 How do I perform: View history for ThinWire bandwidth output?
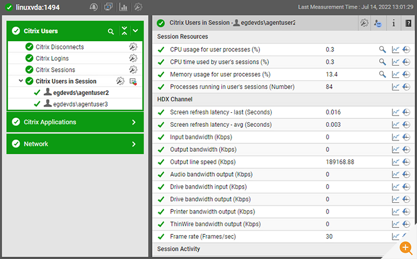pos(406,224)
